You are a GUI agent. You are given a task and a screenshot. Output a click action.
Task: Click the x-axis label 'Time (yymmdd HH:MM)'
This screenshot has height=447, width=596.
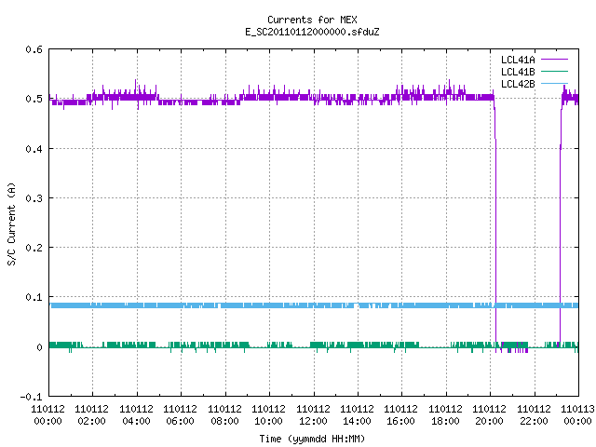click(312, 439)
